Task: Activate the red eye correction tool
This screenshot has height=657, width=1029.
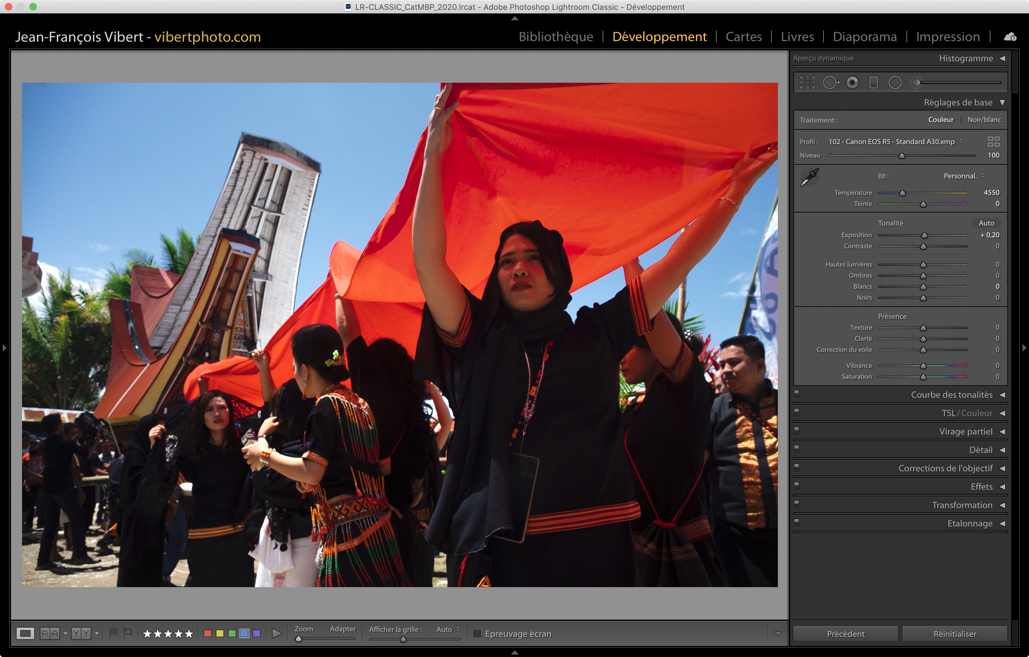Action: pyautogui.click(x=852, y=82)
